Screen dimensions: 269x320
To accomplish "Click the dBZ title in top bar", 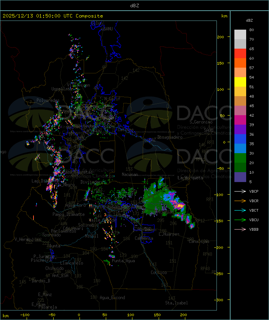I will point(135,6).
